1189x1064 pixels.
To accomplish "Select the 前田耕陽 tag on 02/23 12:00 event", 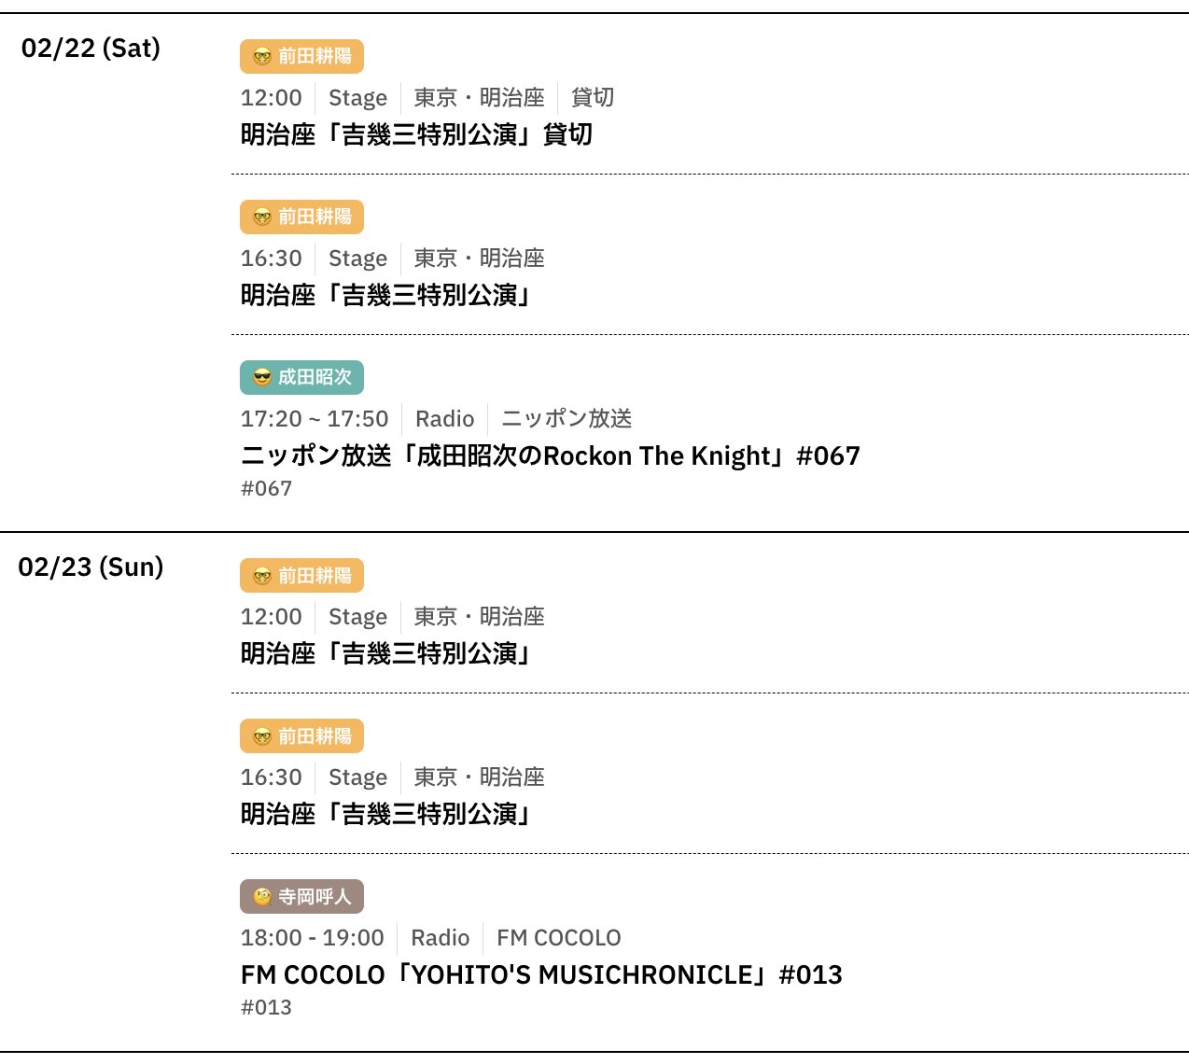I will point(301,576).
